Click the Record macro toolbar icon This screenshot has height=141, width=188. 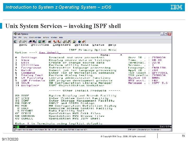point(55,42)
